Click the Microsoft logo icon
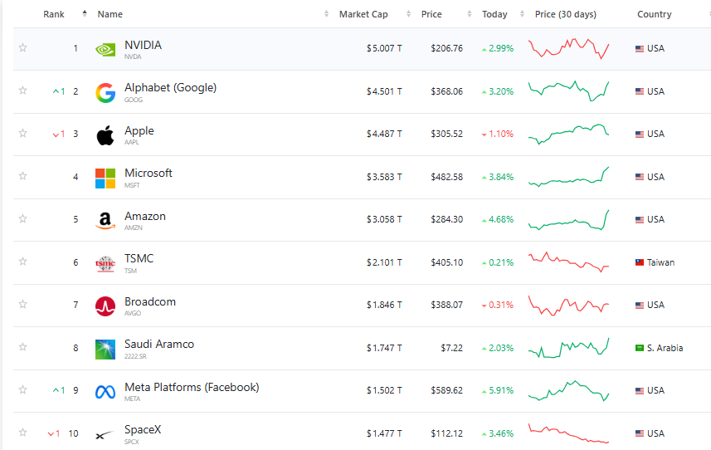711x450 pixels. point(105,179)
